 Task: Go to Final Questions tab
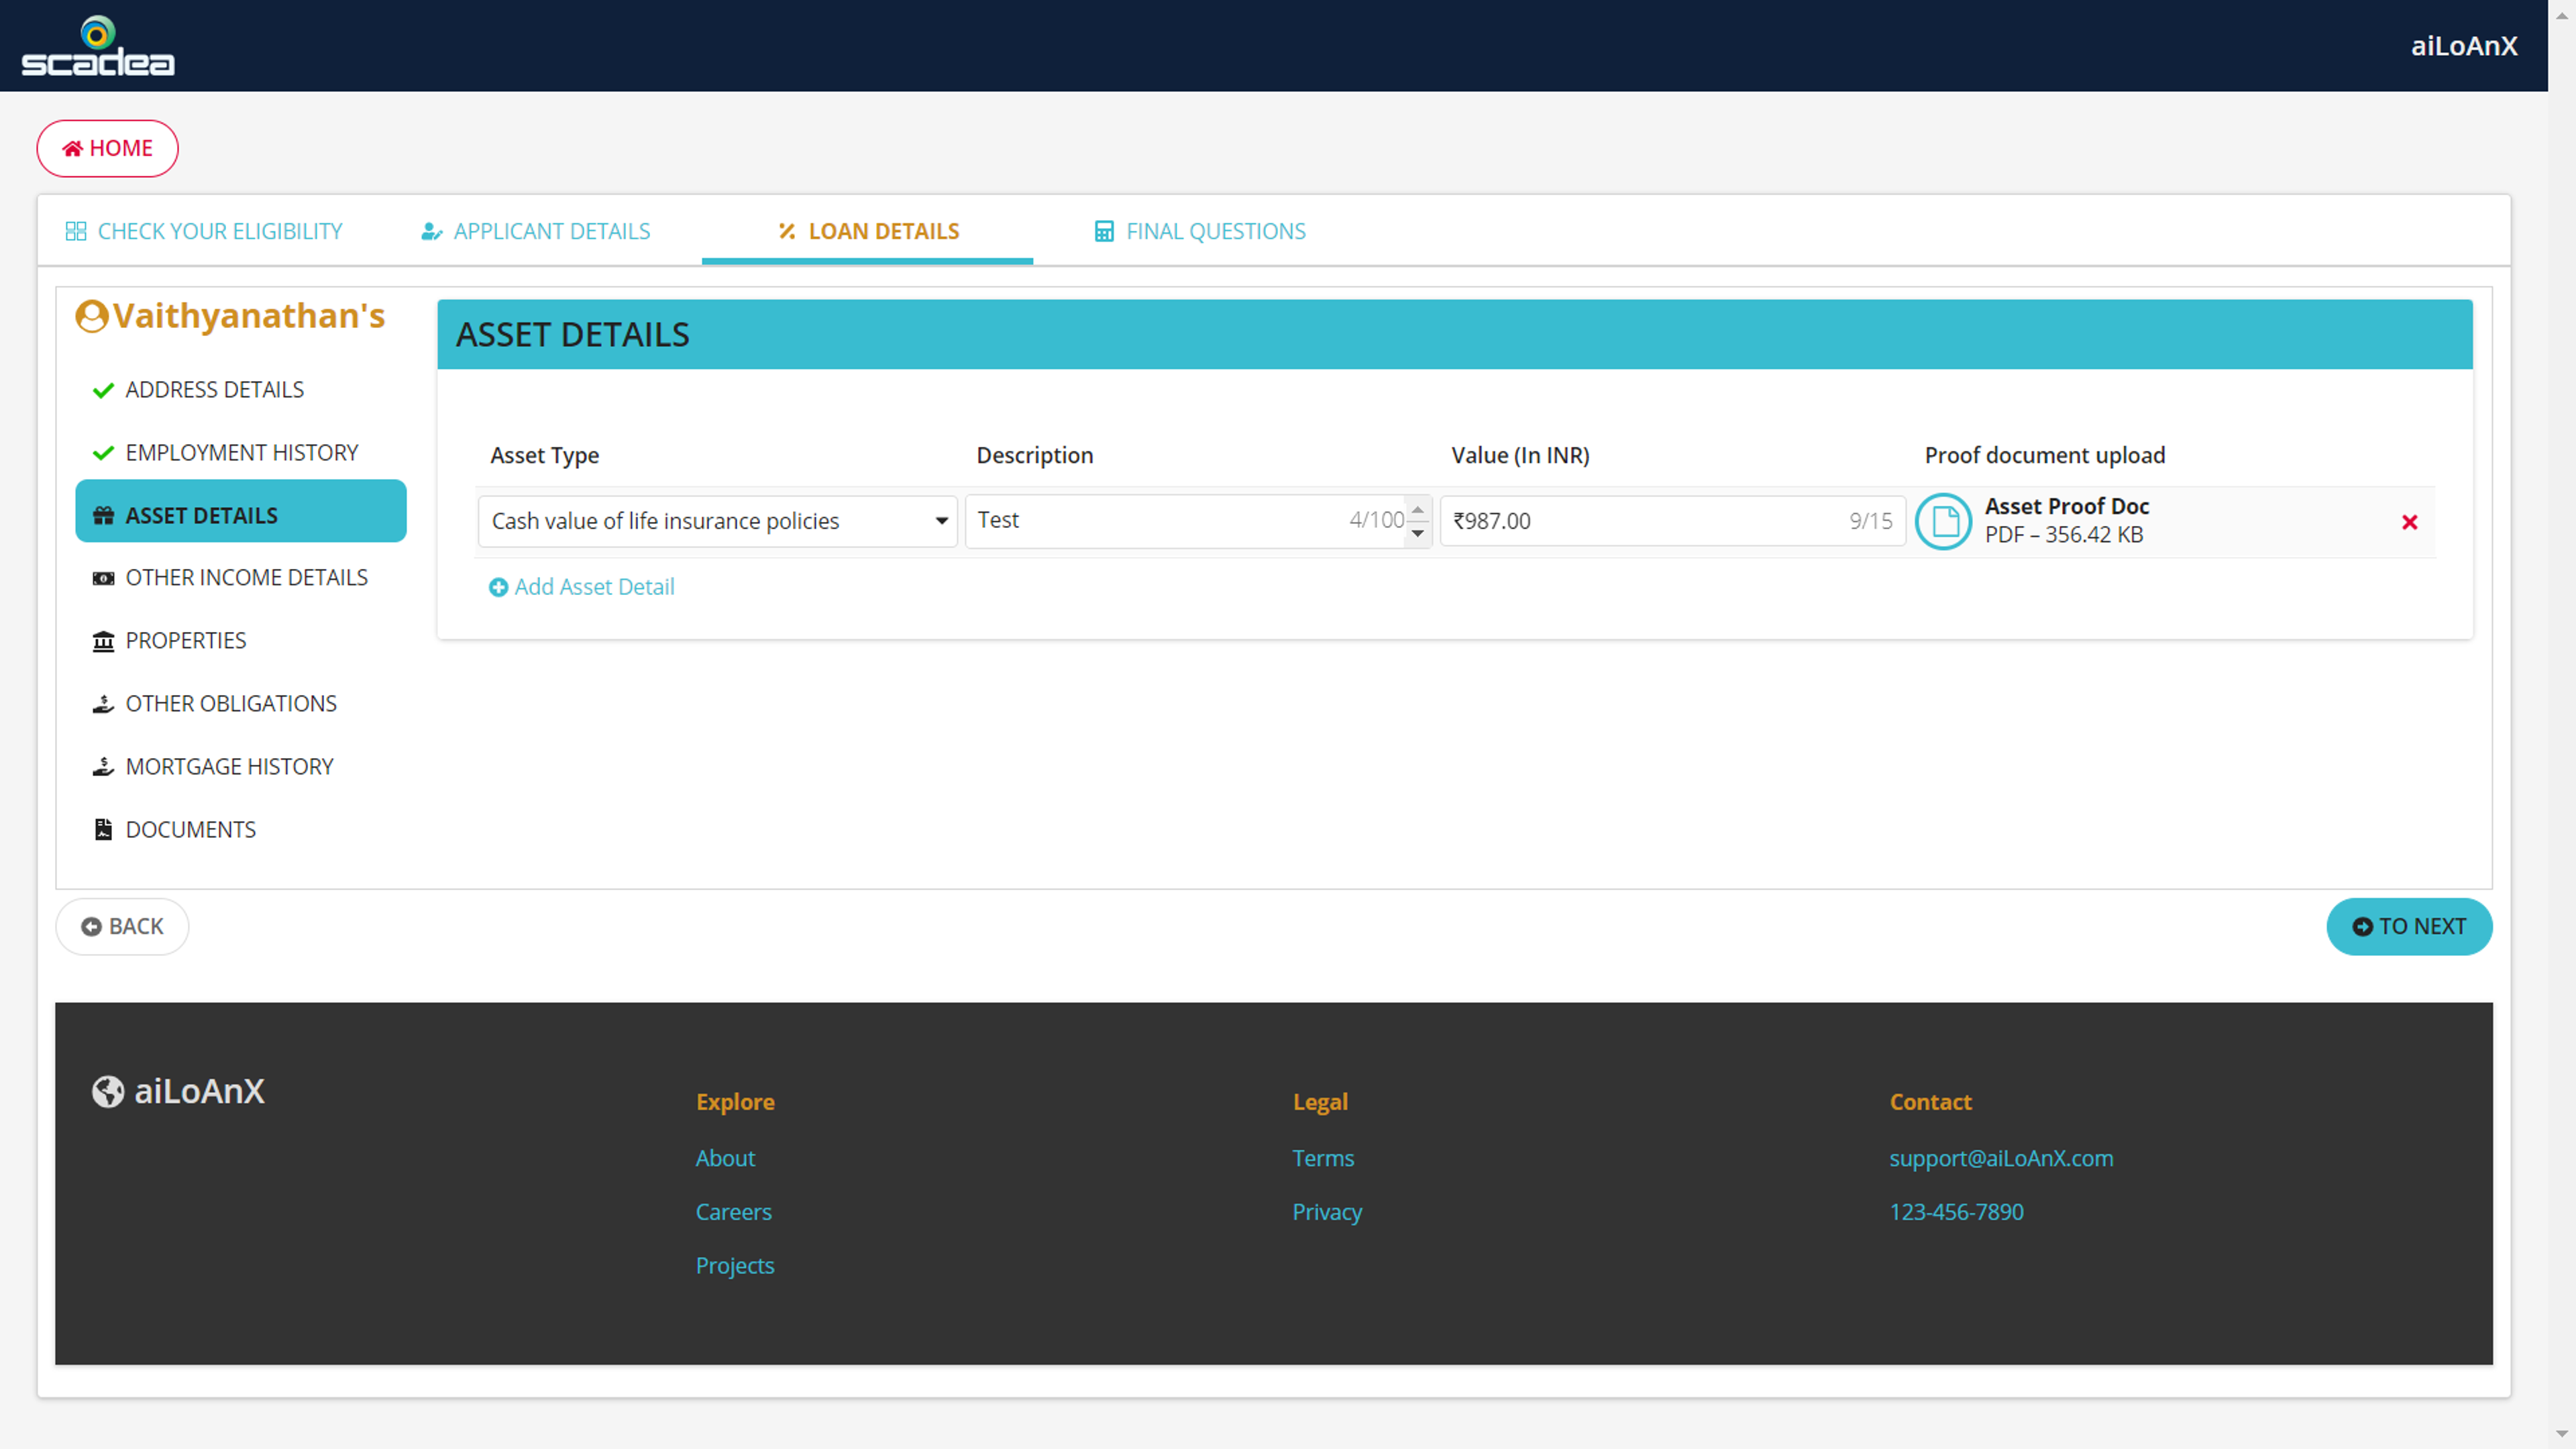click(1200, 231)
